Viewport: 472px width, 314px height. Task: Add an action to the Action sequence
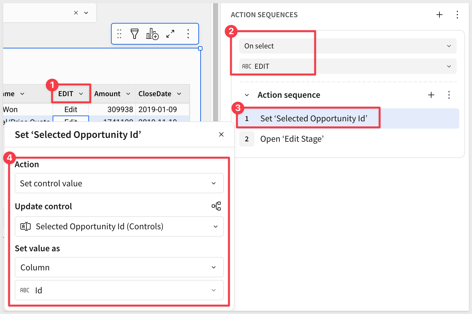pyautogui.click(x=431, y=95)
